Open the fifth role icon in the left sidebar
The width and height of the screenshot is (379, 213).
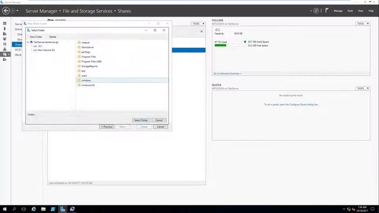click(5, 44)
